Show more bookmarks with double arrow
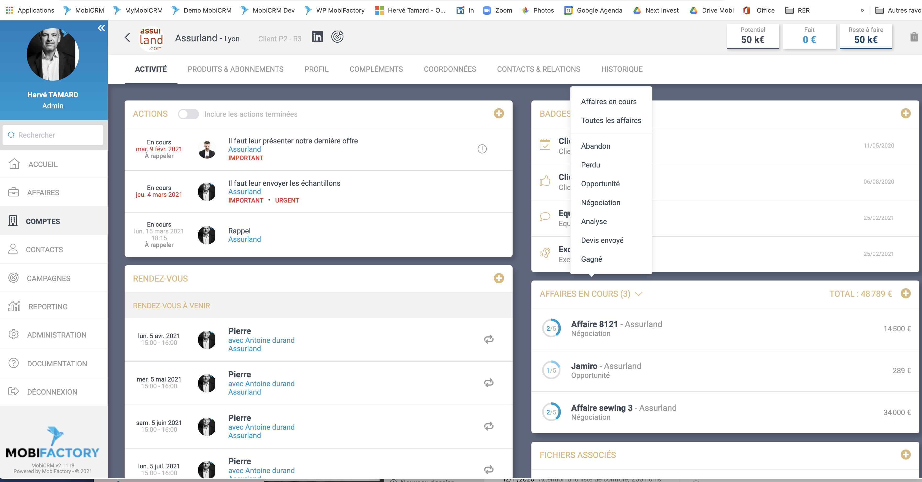This screenshot has width=922, height=482. [x=862, y=10]
